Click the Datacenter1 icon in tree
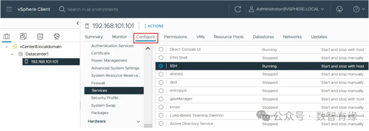The width and height of the screenshot is (369, 131). coord(20,54)
